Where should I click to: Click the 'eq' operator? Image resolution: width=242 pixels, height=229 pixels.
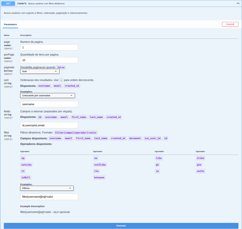23,158
